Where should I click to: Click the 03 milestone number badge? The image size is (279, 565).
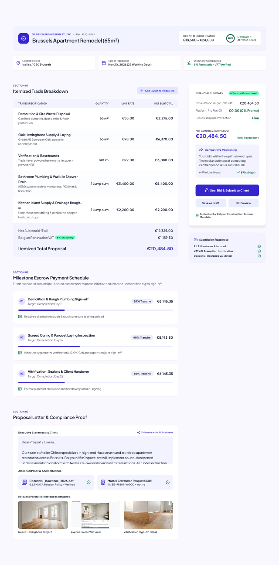click(22, 374)
